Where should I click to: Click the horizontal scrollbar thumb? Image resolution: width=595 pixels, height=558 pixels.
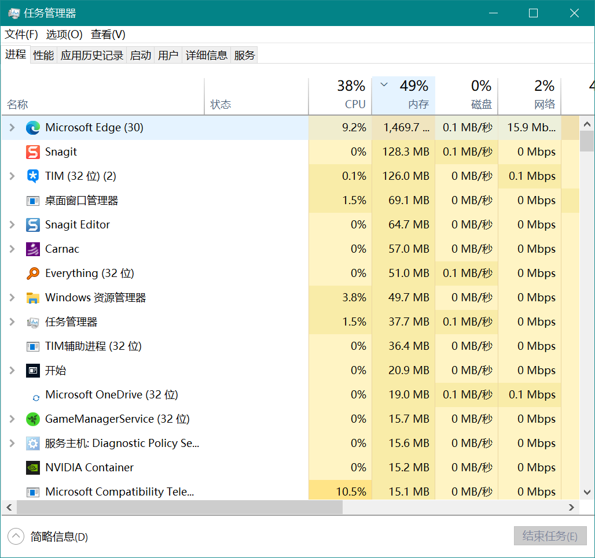179,508
